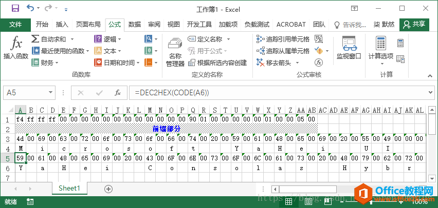
Task: Open the 财务 functions dropdown
Action: 45,63
